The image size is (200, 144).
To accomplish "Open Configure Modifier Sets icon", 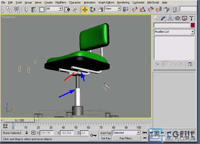I will [x=190, y=64].
